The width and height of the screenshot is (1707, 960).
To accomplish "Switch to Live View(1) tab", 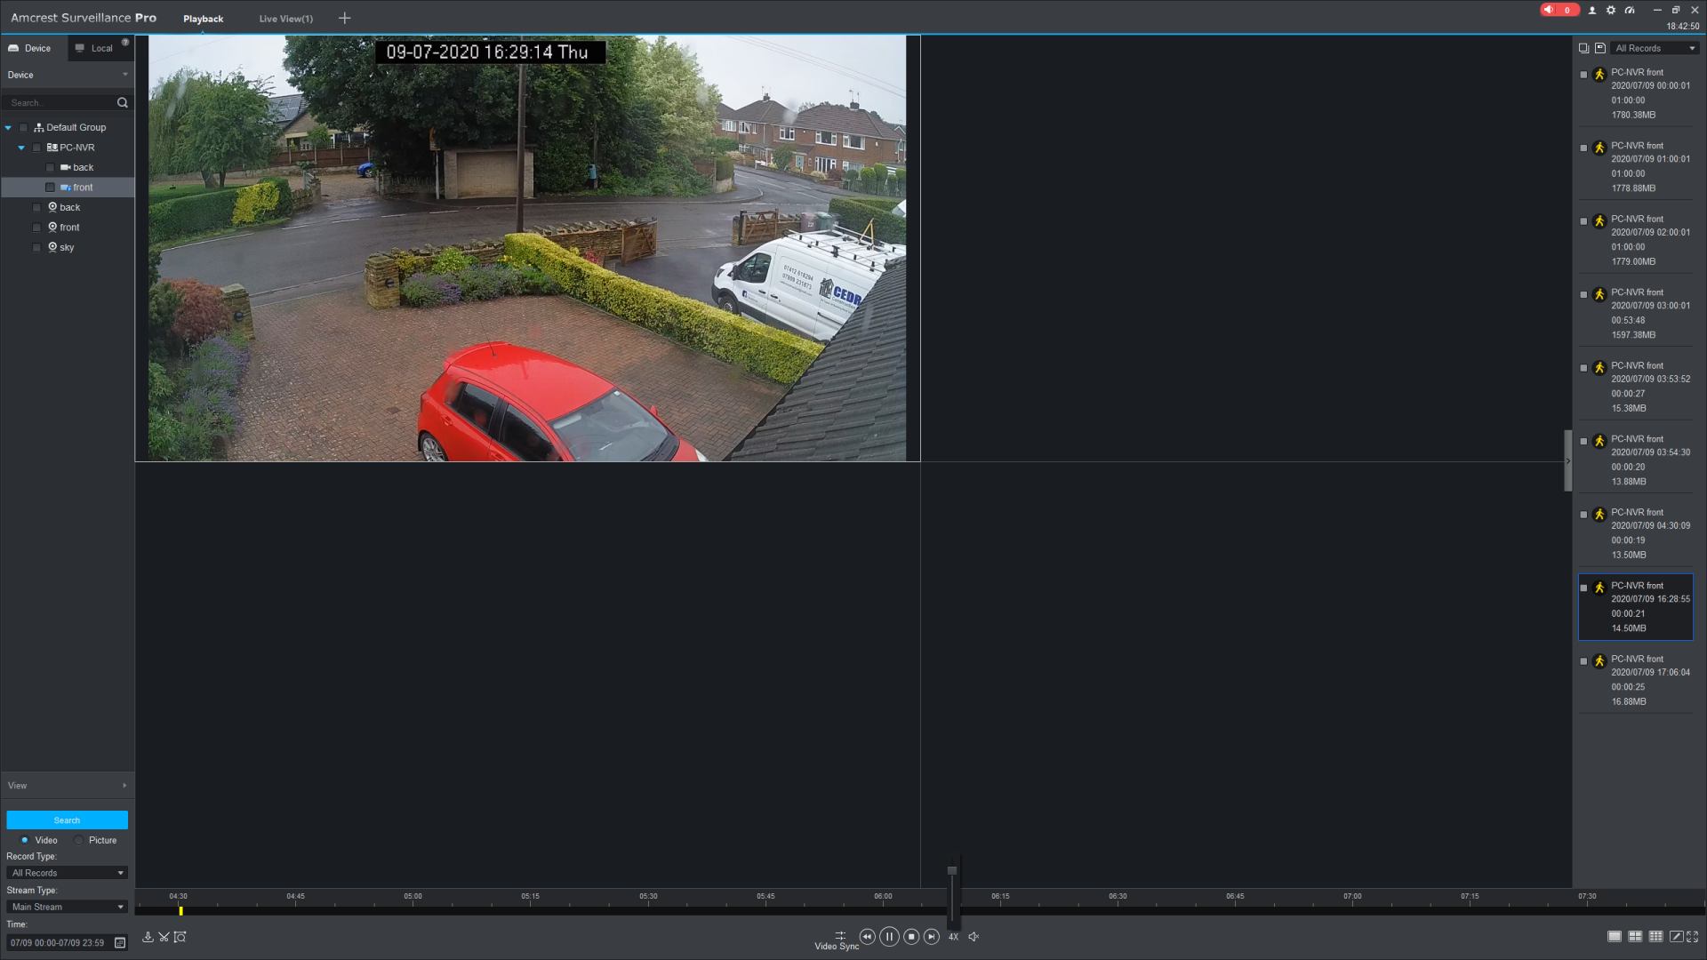I will pos(286,19).
